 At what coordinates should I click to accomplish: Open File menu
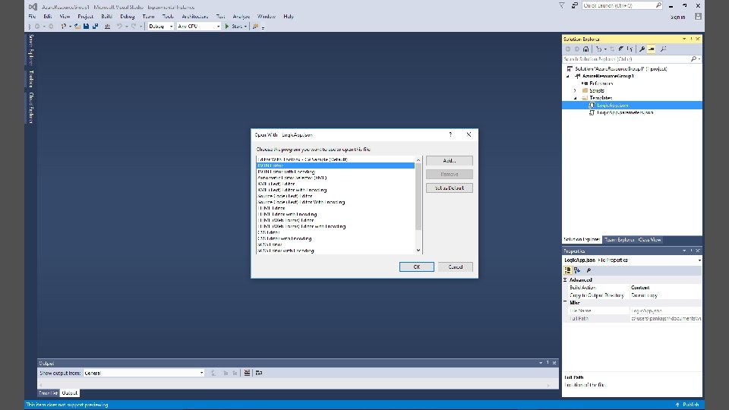32,16
